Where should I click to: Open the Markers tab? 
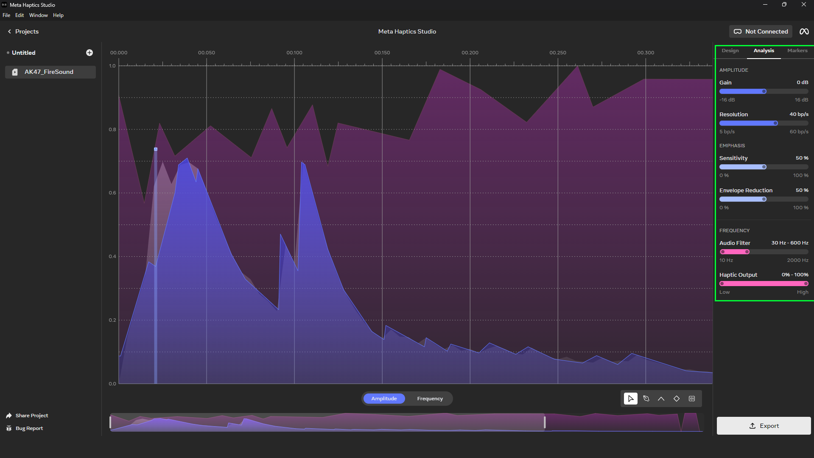[x=797, y=51]
